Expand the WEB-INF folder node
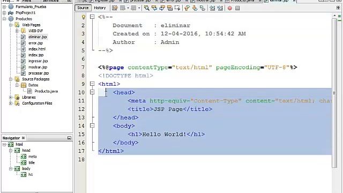The width and height of the screenshot is (343, 193). (17, 31)
